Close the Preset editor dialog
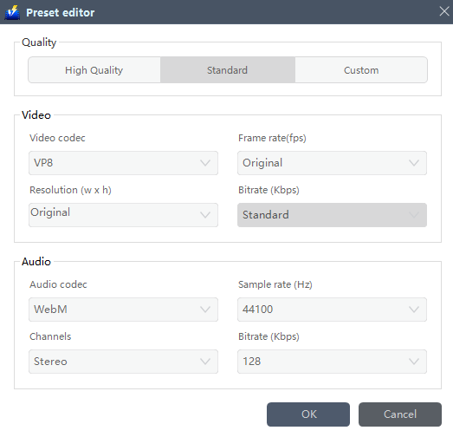This screenshot has height=437, width=453. pyautogui.click(x=444, y=11)
